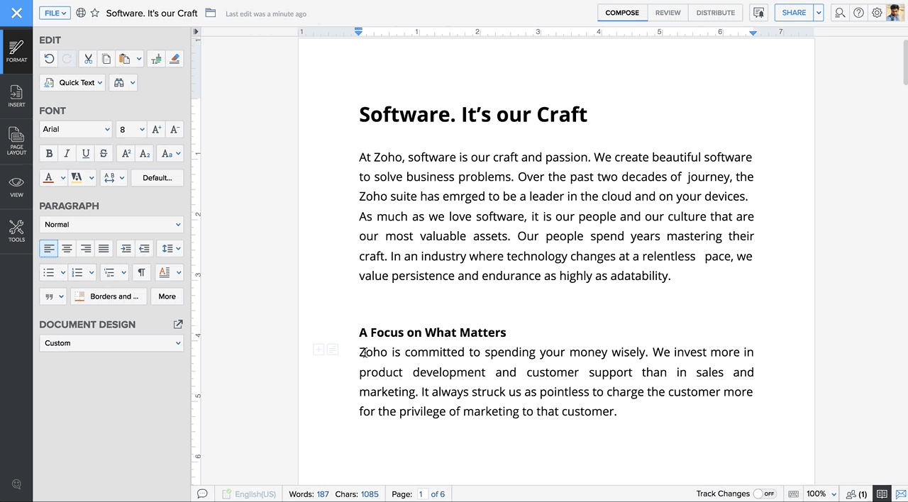Toggle Track Changes switch
The height and width of the screenshot is (502, 908).
click(764, 493)
